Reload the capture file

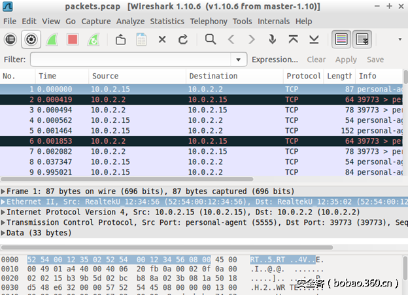[x=183, y=39]
